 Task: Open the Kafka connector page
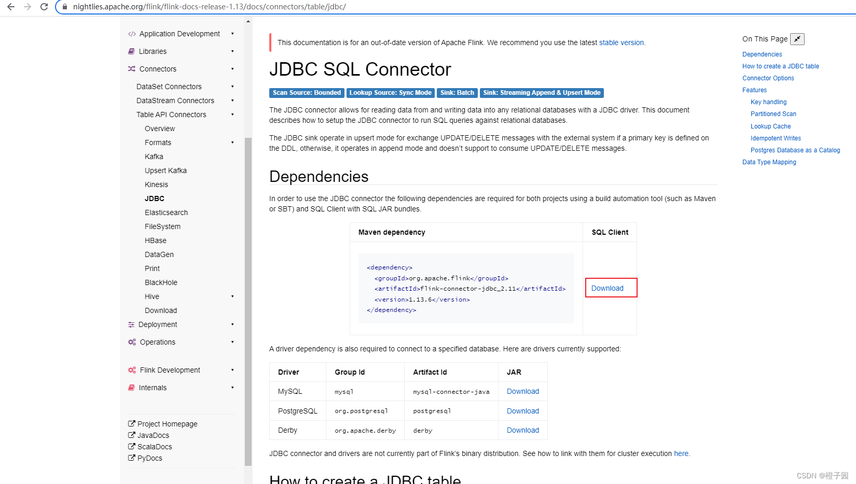tap(154, 156)
